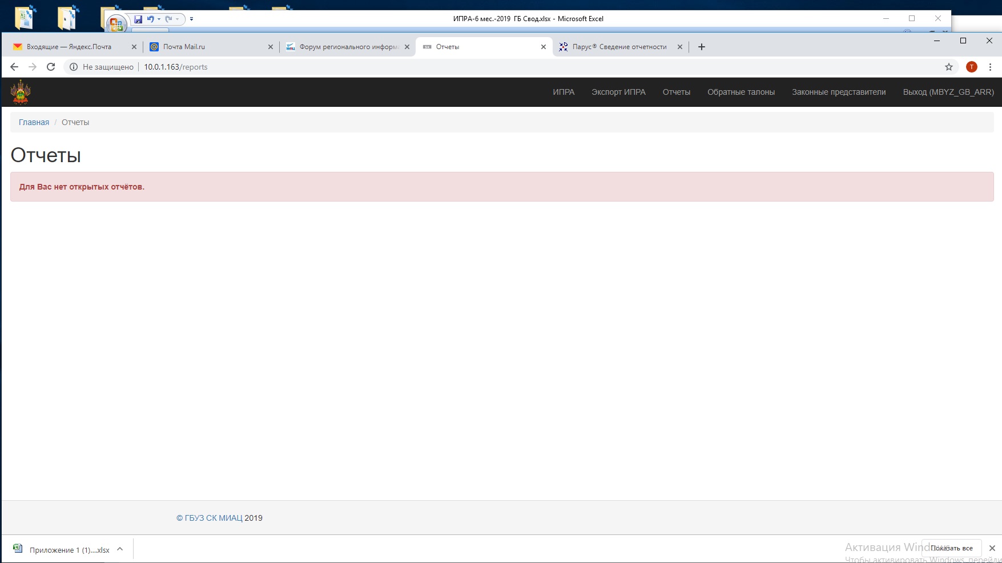Open the Обратные талоны page

741,92
